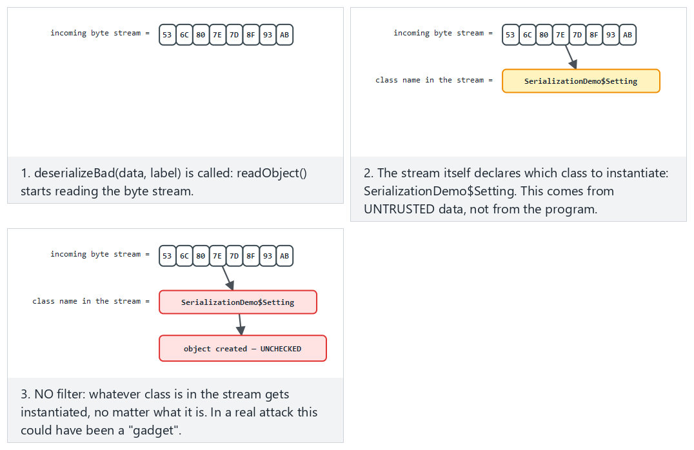Click byte 7D in the step 3 diagram

234,256
